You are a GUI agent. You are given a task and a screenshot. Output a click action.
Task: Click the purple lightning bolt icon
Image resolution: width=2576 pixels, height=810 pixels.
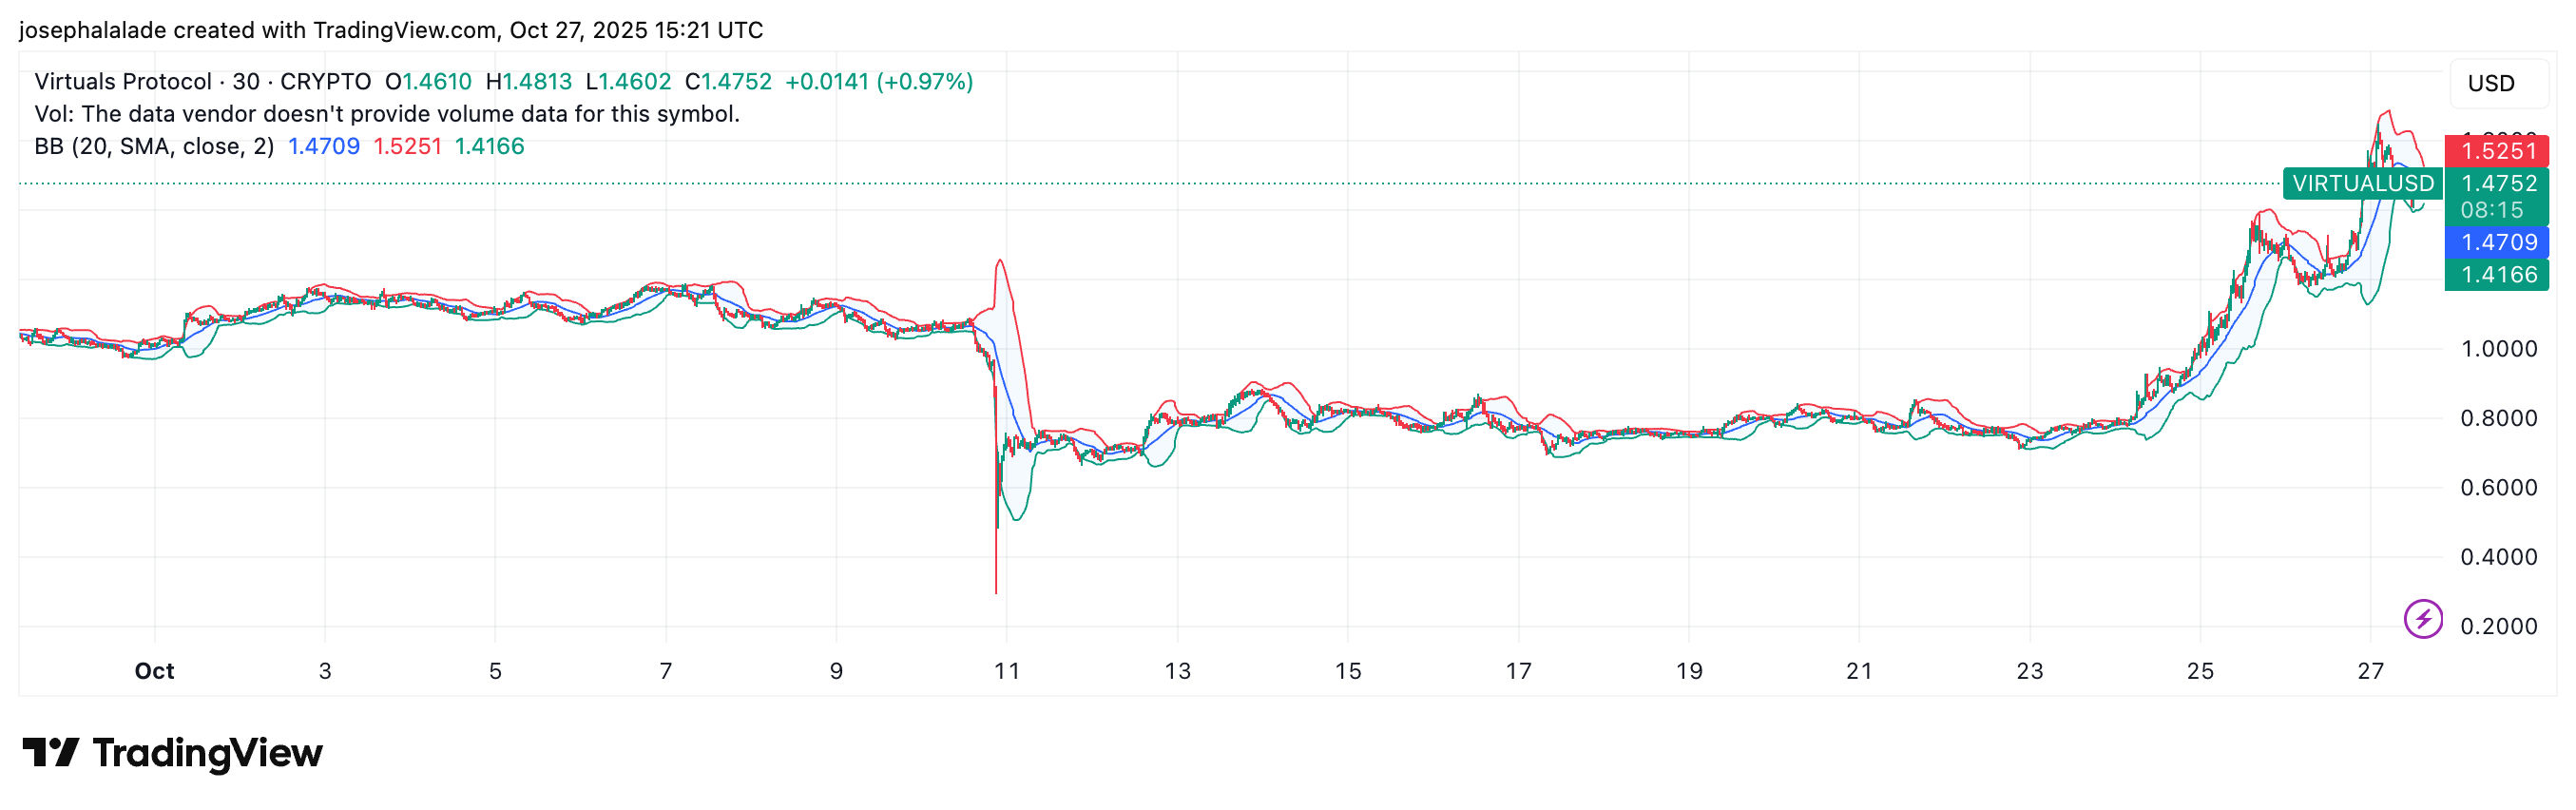tap(2422, 618)
